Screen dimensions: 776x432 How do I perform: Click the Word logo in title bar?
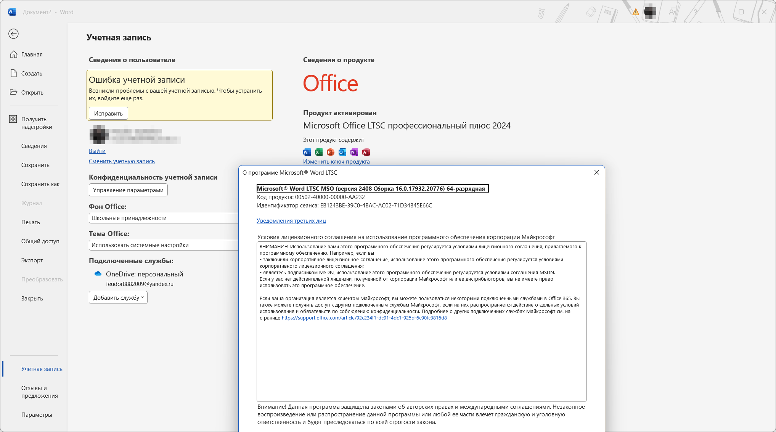pyautogui.click(x=12, y=12)
